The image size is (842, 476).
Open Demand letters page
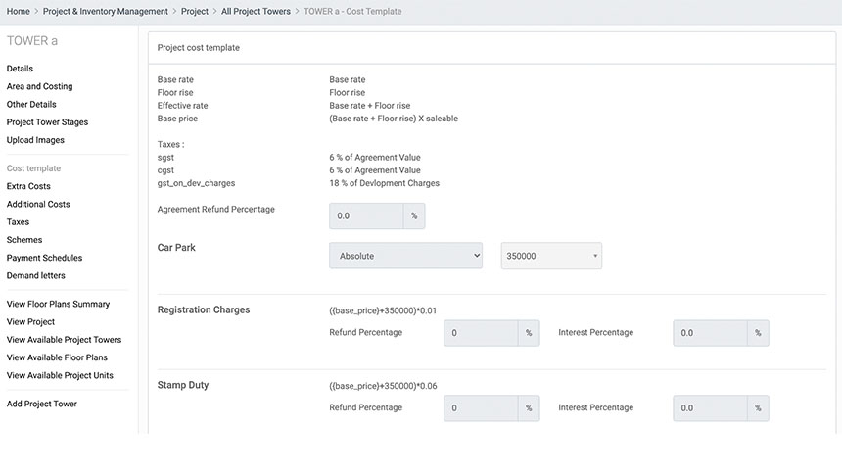pos(36,275)
